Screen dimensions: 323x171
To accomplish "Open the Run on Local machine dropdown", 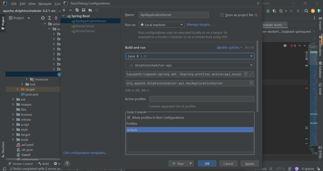I will tap(161, 25).
